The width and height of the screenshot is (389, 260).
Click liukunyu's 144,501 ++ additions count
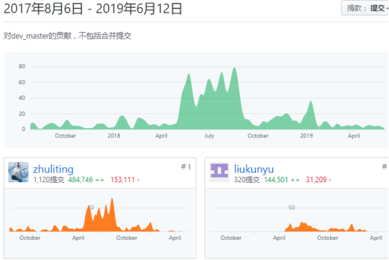click(x=282, y=179)
